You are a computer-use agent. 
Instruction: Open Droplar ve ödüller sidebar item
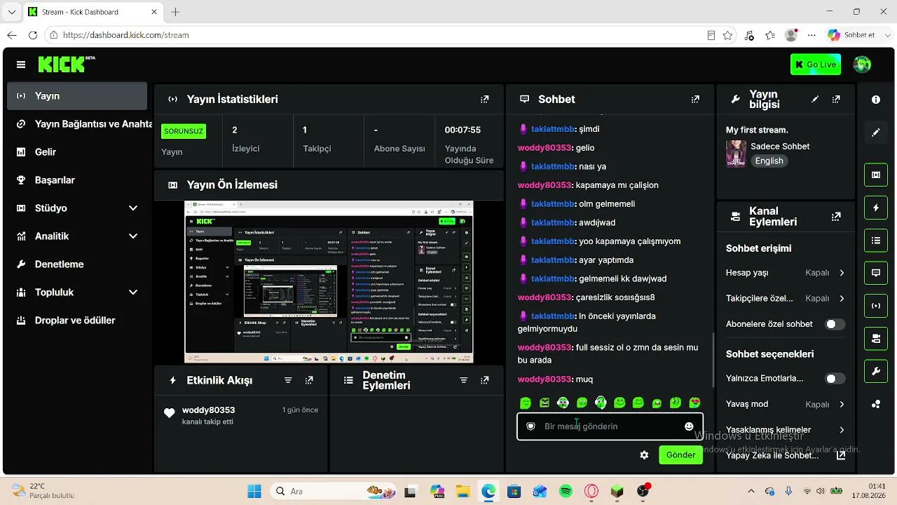pos(77,321)
